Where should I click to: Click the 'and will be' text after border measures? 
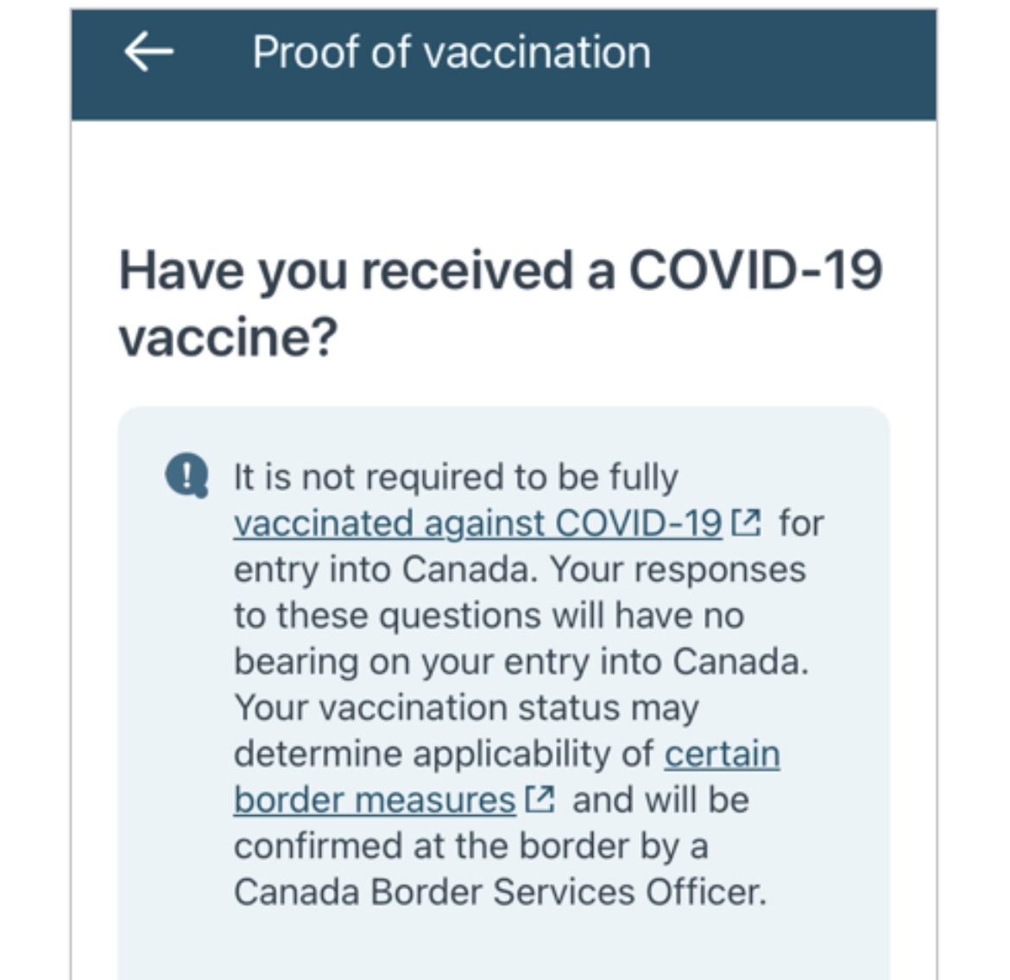tap(661, 800)
